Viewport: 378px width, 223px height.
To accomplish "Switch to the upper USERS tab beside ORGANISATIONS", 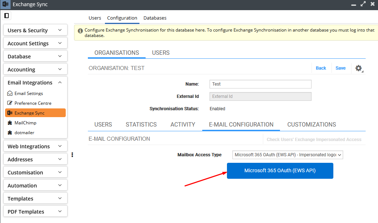I will 161,53.
